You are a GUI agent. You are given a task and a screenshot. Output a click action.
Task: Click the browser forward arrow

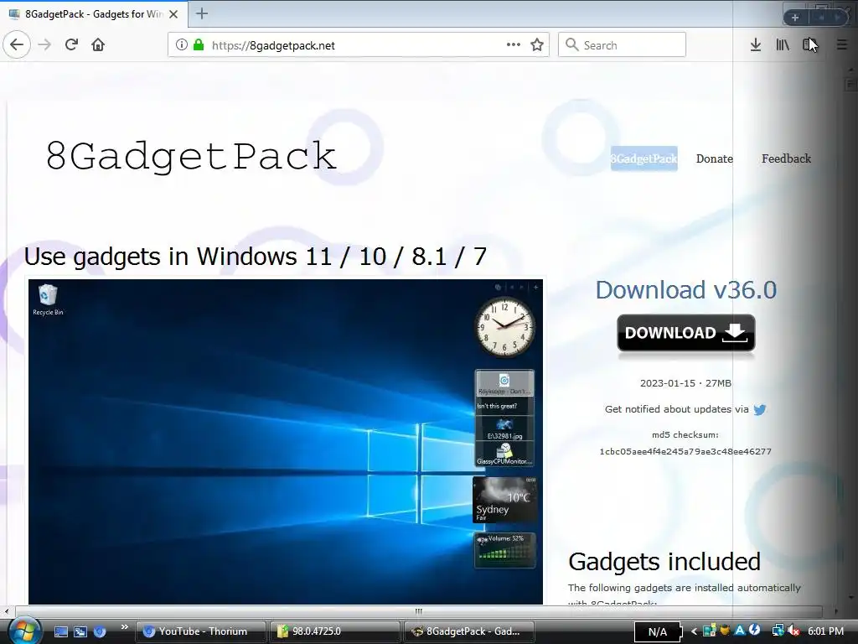[45, 45]
